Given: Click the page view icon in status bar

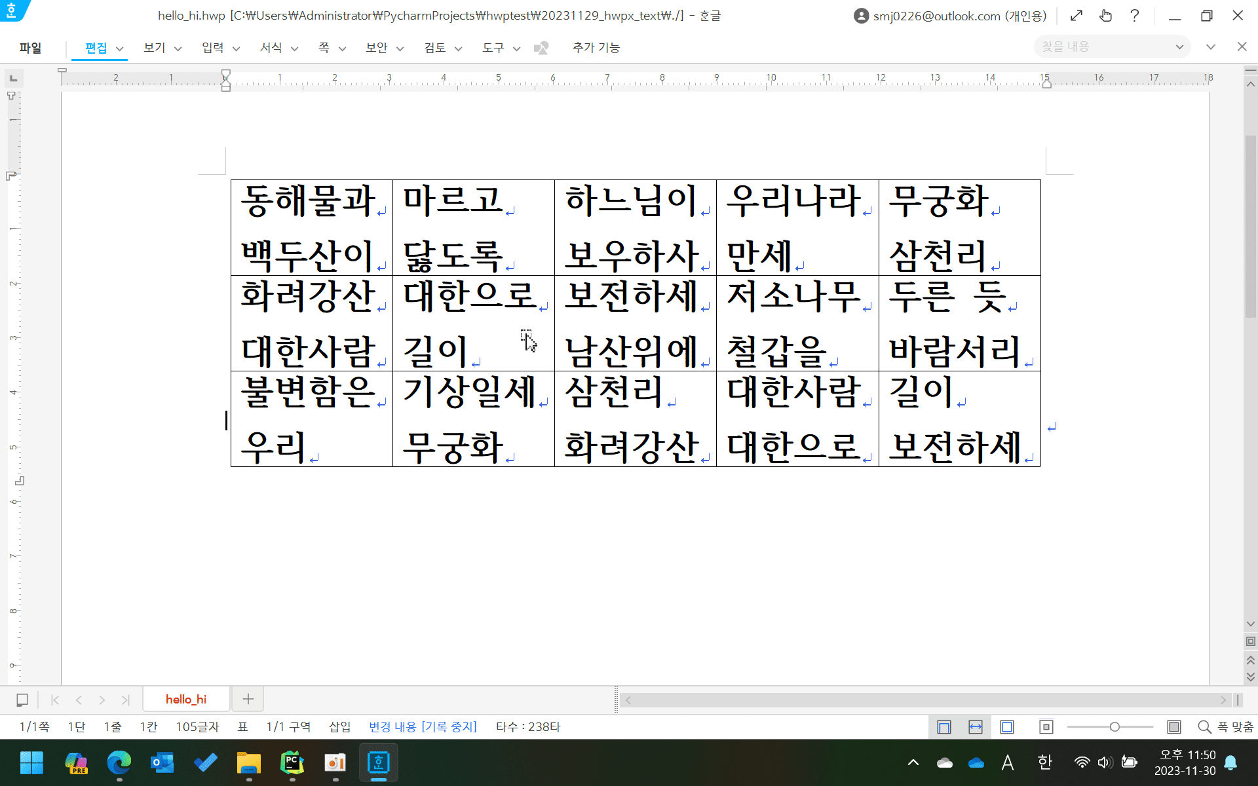Looking at the screenshot, I should tap(944, 727).
